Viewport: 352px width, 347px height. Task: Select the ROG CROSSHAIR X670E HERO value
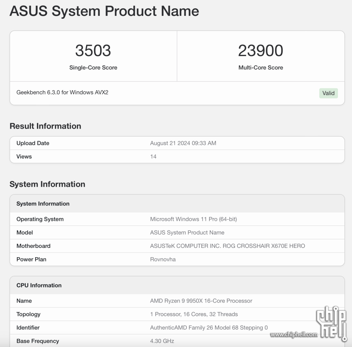[228, 246]
